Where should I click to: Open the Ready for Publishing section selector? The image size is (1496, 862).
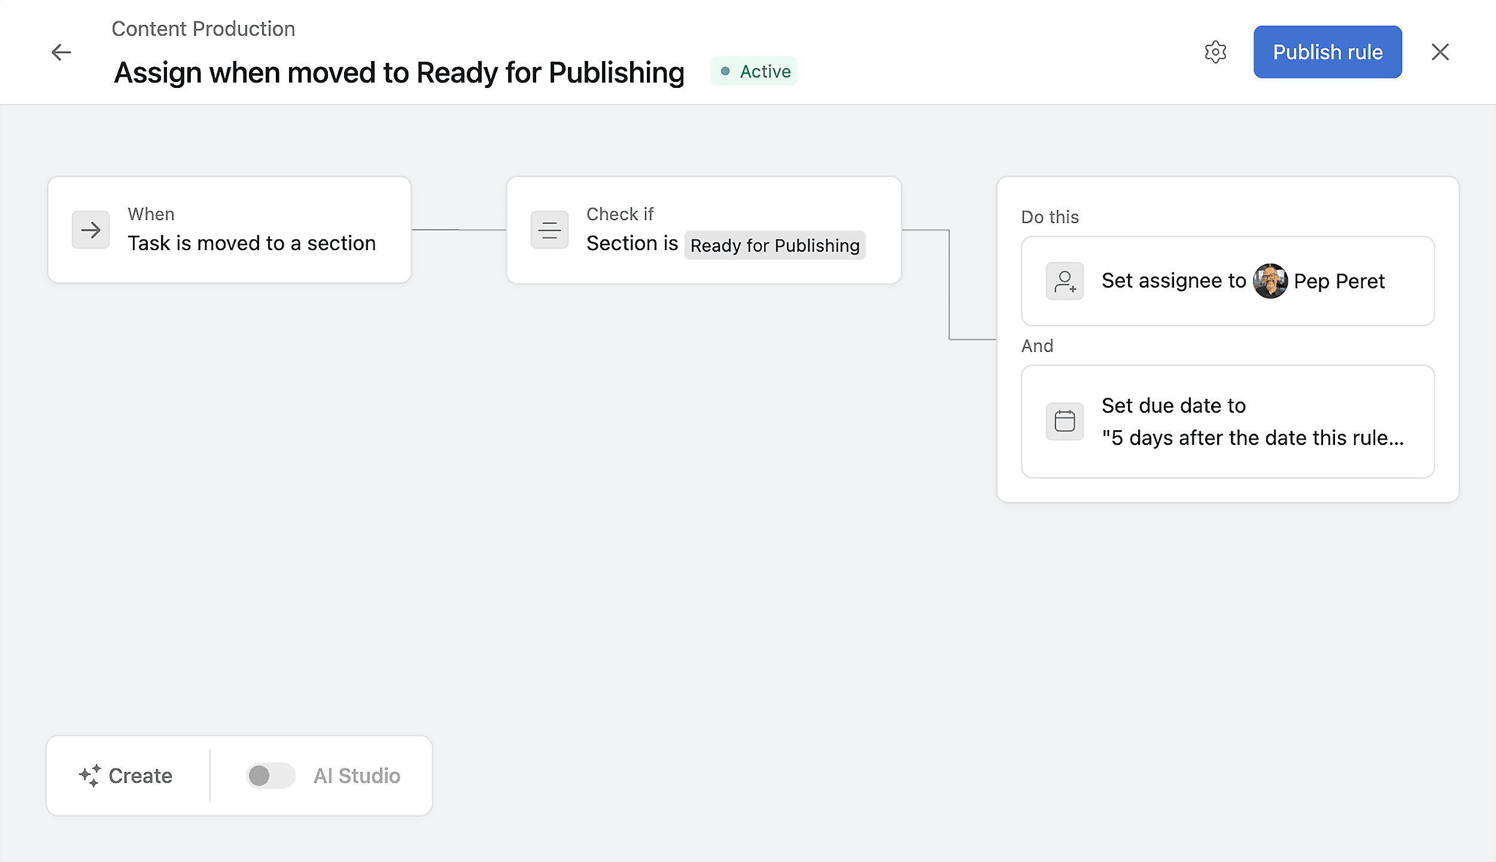pos(774,245)
